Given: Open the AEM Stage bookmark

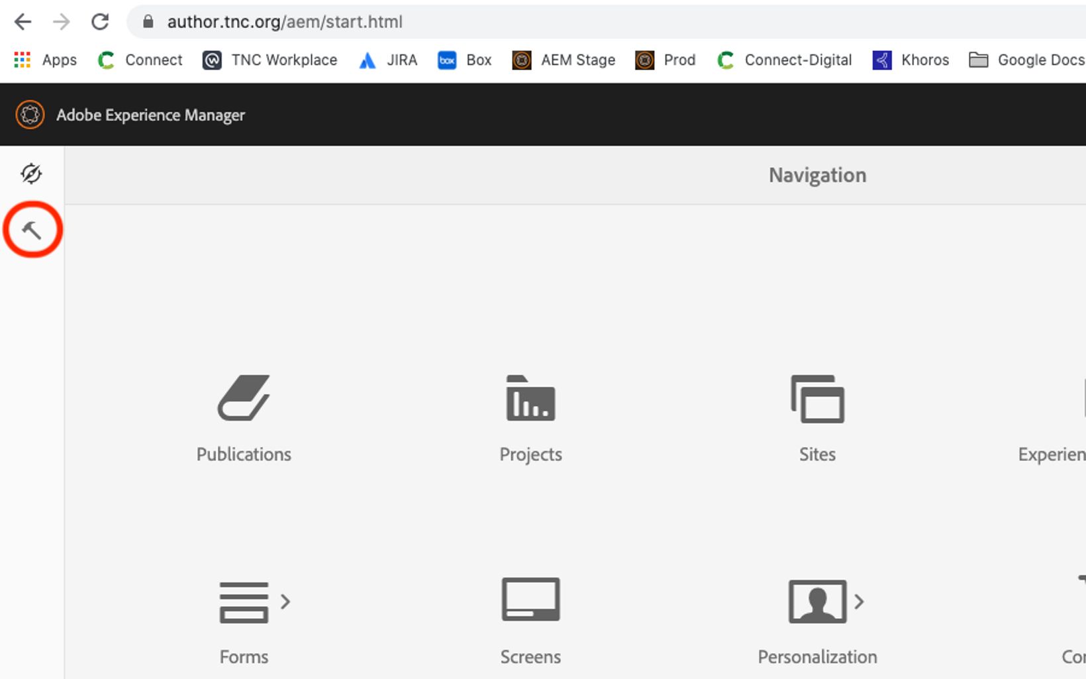Looking at the screenshot, I should [x=564, y=60].
